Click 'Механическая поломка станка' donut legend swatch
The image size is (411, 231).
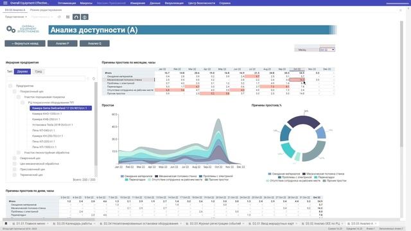(x=304, y=174)
